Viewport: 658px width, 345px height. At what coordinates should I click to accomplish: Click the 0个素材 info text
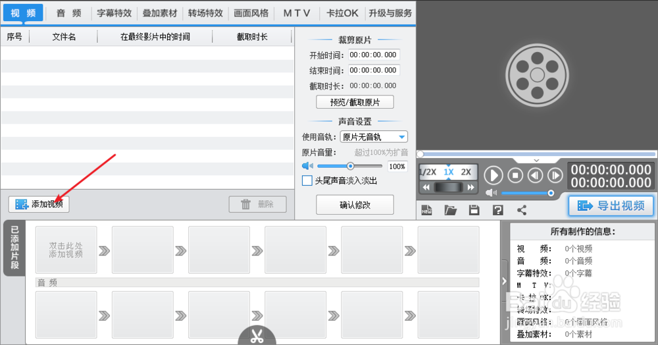coord(578,334)
